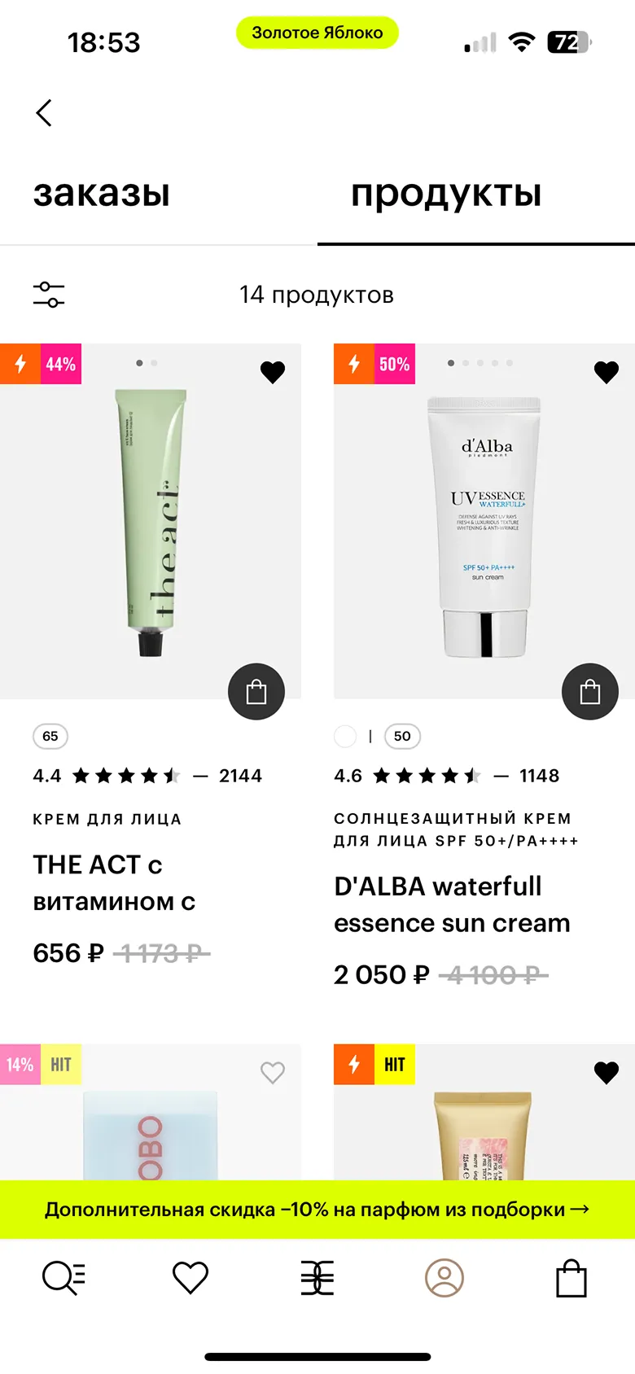This screenshot has width=635, height=1374.
Task: Open the parfum discount banner
Action: pyautogui.click(x=317, y=1210)
